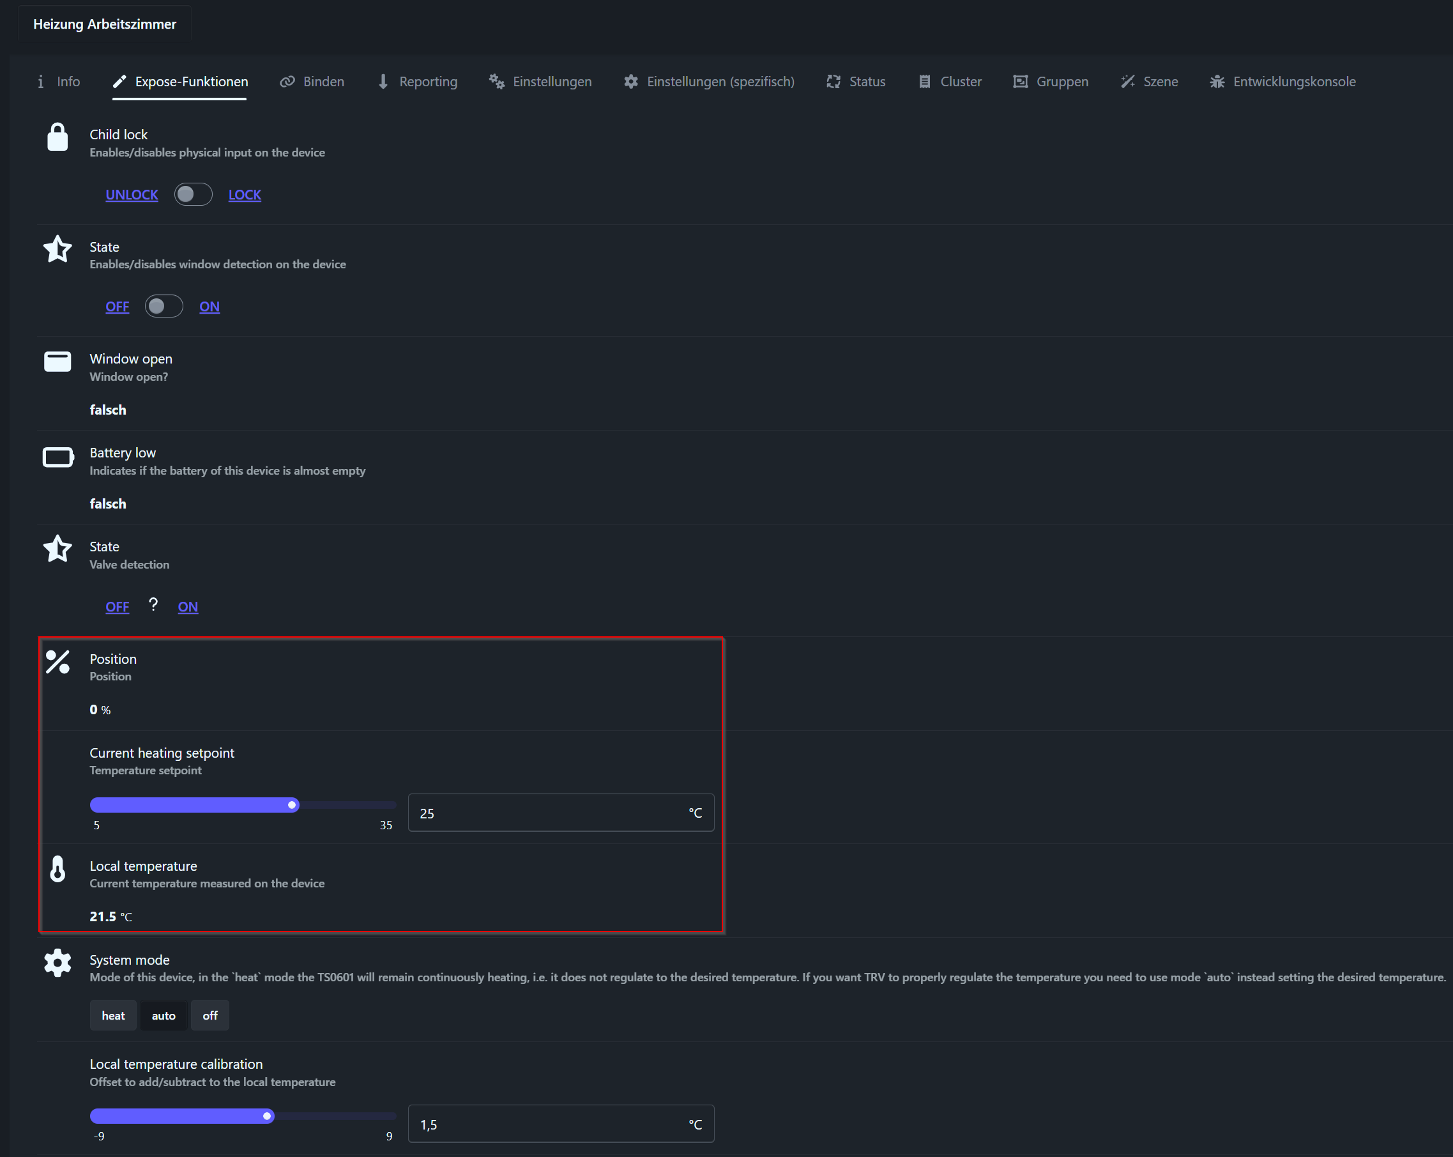Toggle the Child lock switch
Image resolution: width=1453 pixels, height=1157 pixels.
click(x=193, y=194)
